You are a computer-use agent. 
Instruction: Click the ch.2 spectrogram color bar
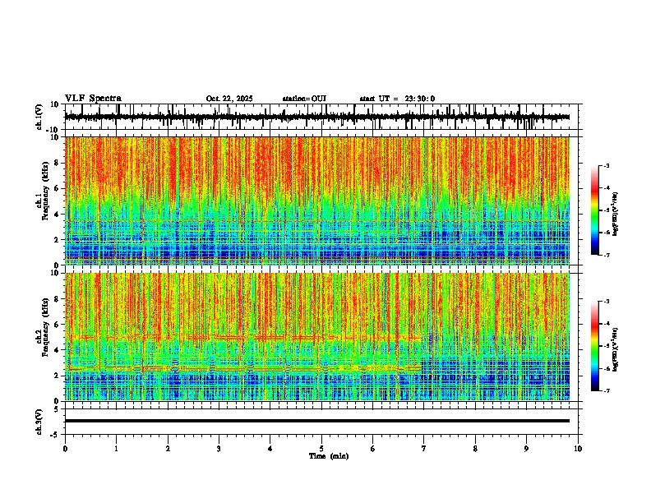594,346
